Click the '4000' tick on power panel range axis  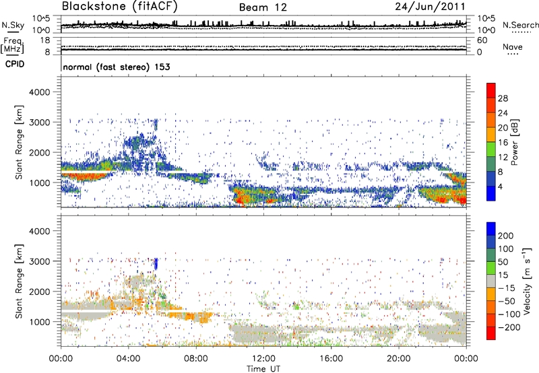pyautogui.click(x=39, y=92)
